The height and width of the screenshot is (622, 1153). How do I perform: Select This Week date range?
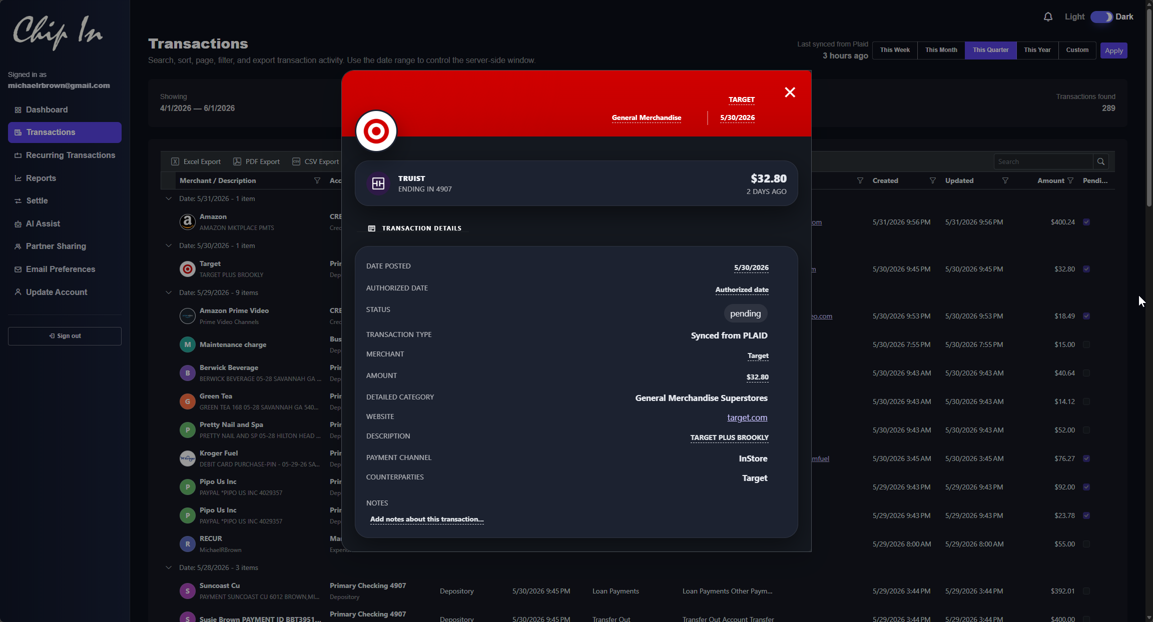[895, 50]
